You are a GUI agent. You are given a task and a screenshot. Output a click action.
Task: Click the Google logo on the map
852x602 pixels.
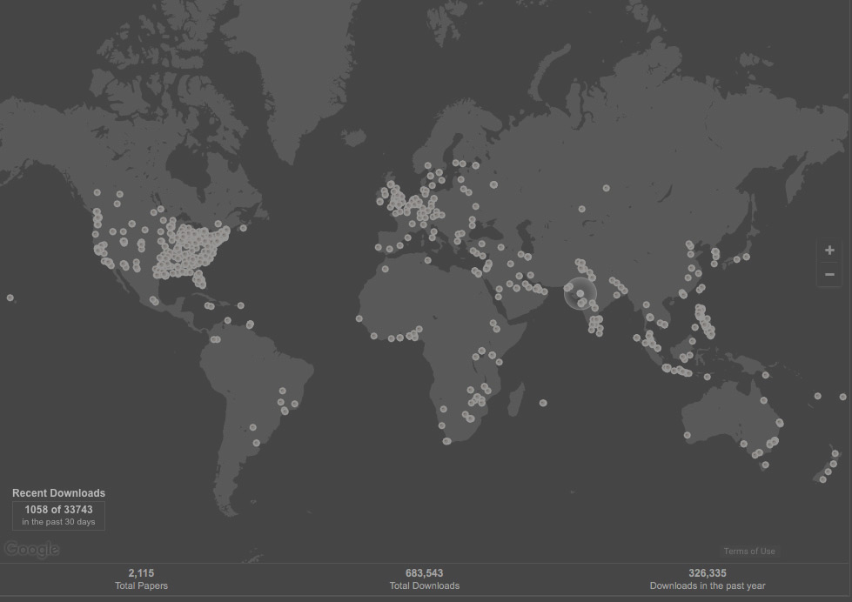click(x=31, y=549)
